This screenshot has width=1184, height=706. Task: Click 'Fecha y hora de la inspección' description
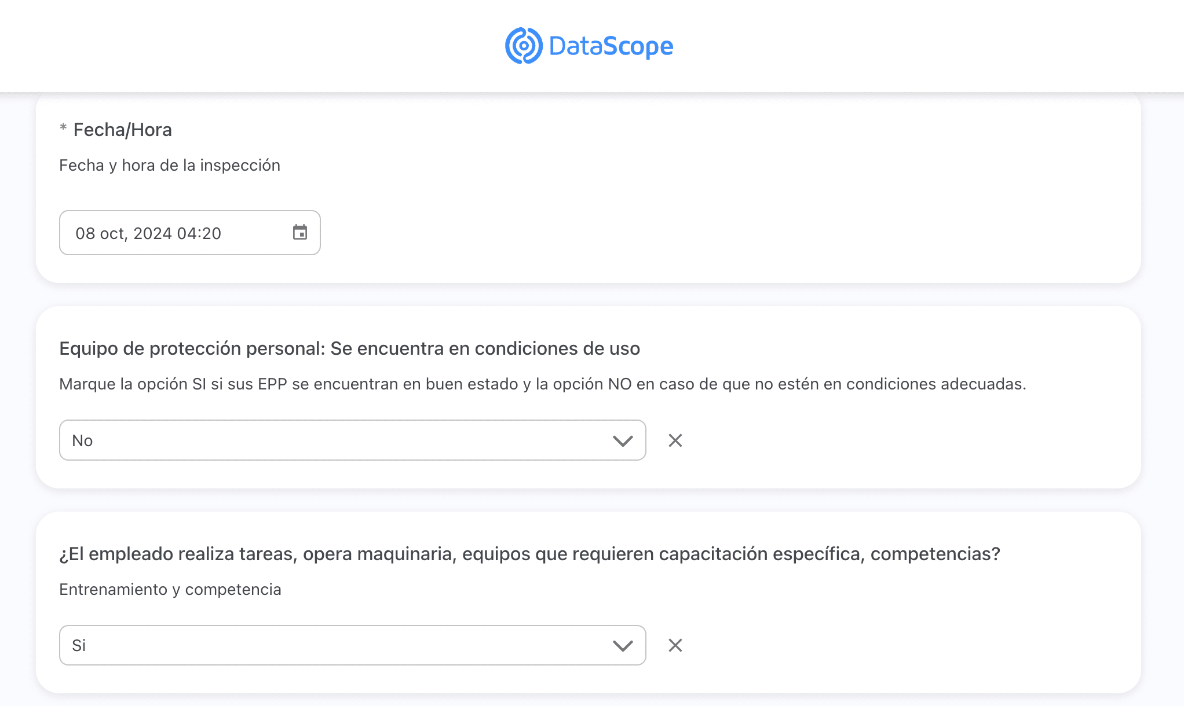click(170, 166)
